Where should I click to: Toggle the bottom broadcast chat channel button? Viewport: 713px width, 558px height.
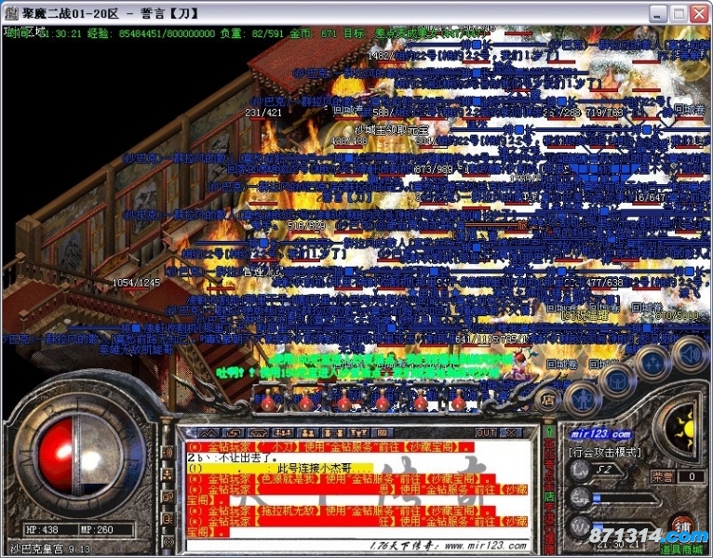point(168,541)
